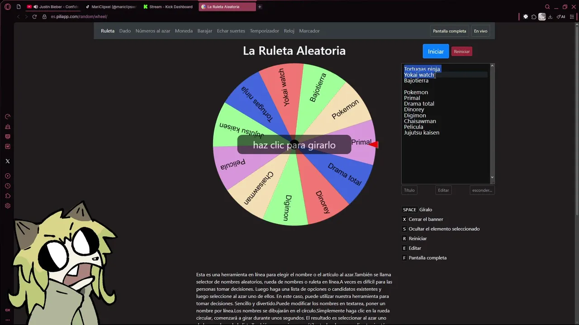Click the E Editar shortcut entry
The height and width of the screenshot is (325, 579).
412,248
